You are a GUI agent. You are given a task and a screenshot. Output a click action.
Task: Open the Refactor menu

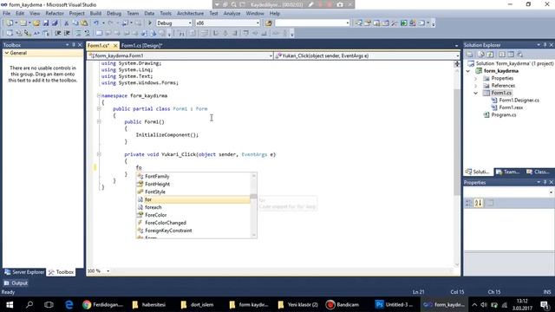pyautogui.click(x=55, y=14)
